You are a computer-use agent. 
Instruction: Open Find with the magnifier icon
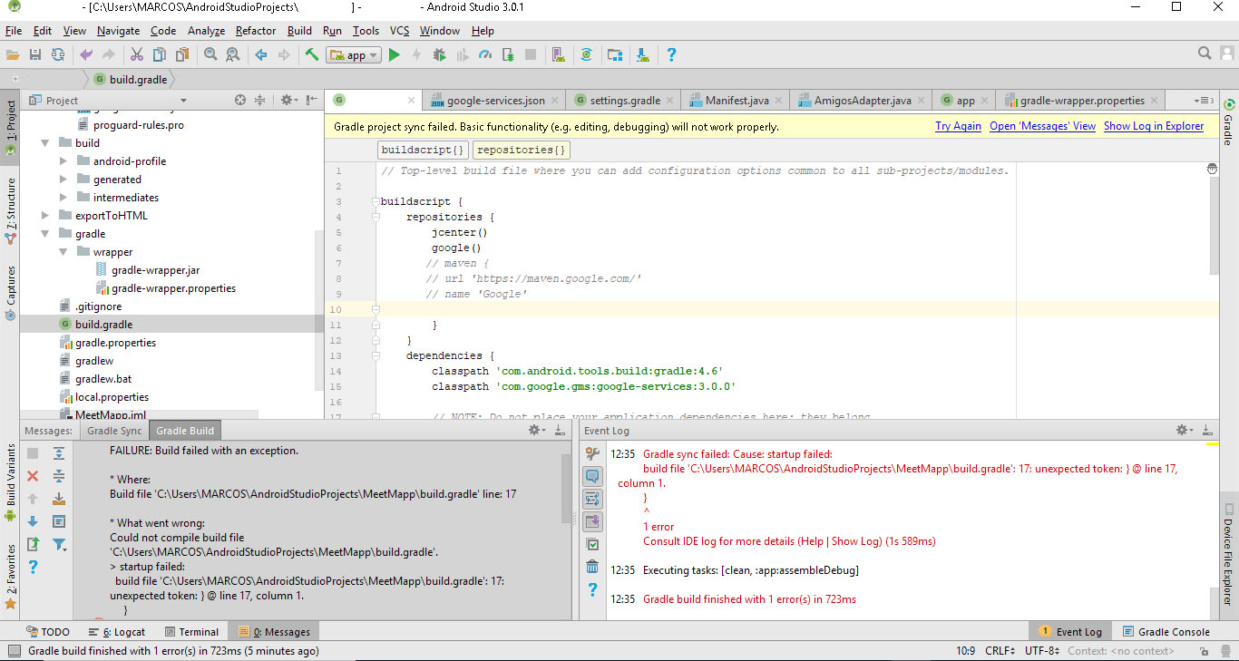(x=210, y=55)
